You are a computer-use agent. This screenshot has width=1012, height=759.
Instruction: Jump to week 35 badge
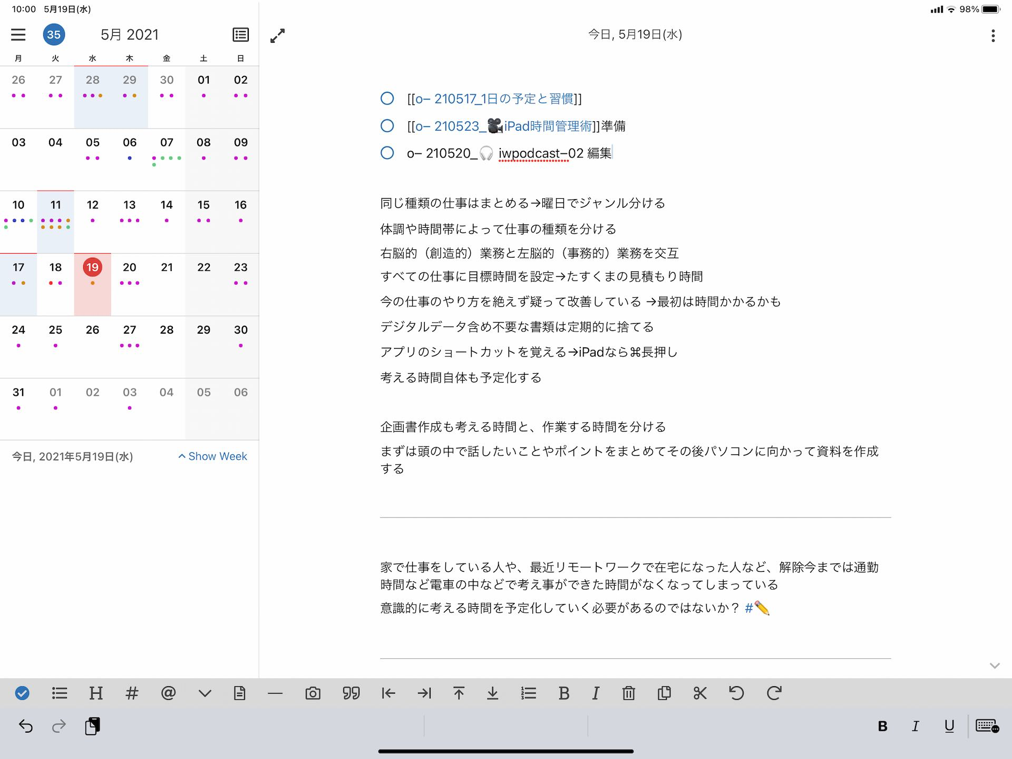tap(54, 35)
